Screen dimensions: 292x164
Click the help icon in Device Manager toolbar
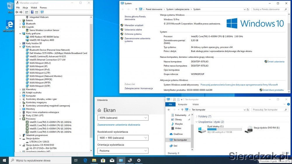[x=32, y=12]
